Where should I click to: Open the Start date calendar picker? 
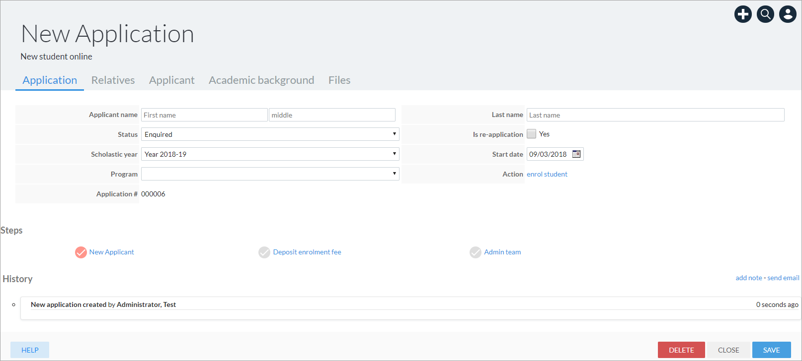click(576, 154)
